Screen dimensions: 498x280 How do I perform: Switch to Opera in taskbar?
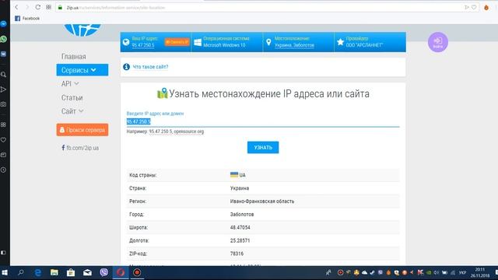[121, 273]
